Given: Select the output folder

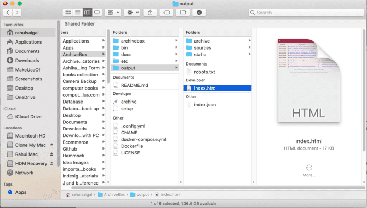Looking at the screenshot, I should click(145, 68).
